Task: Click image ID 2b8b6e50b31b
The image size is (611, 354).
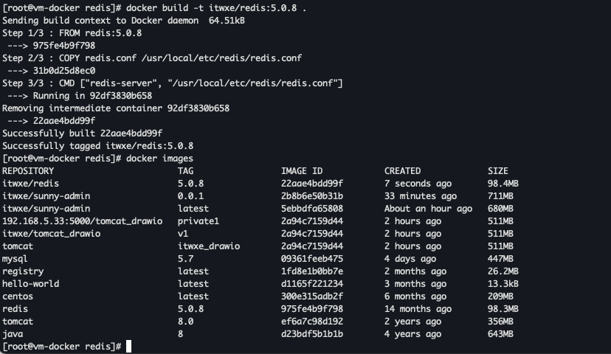Action: click(x=312, y=196)
